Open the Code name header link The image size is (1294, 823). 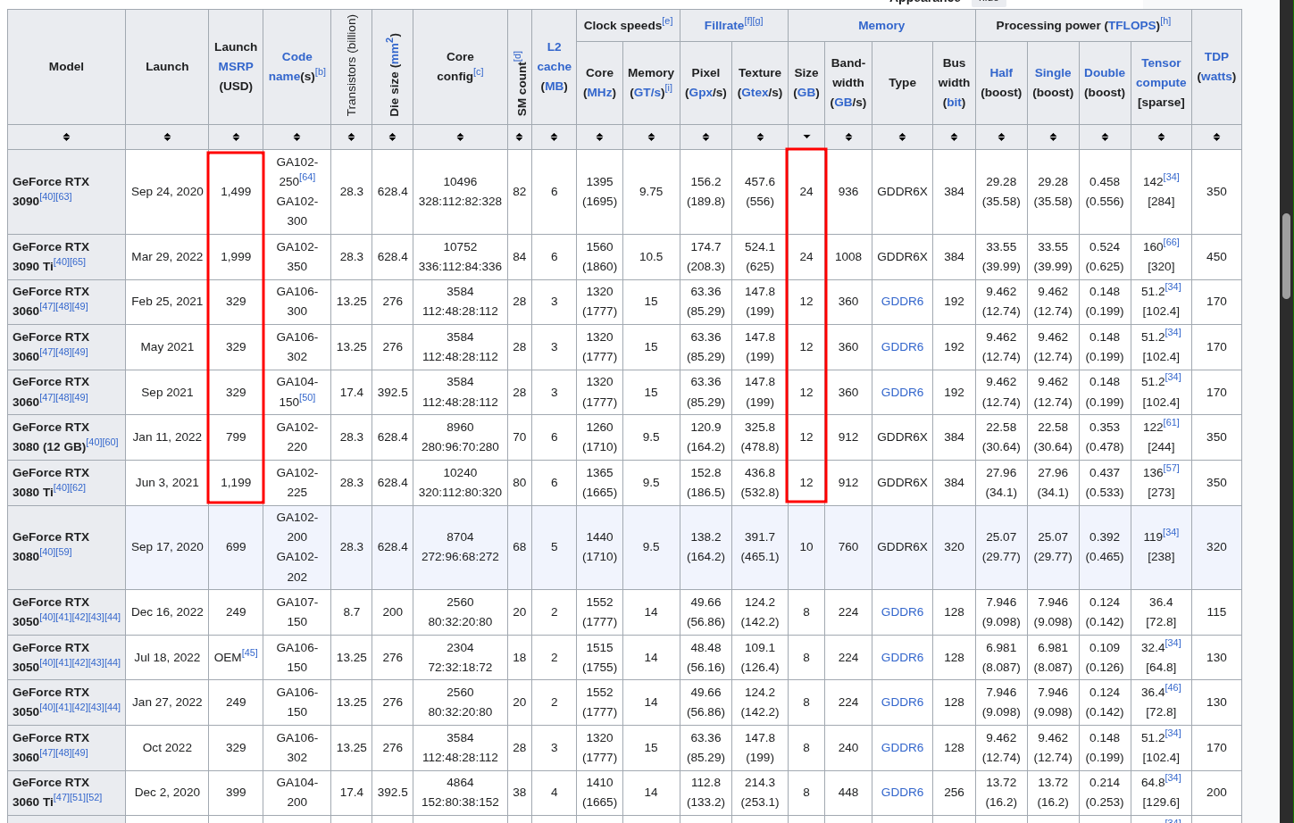[296, 66]
